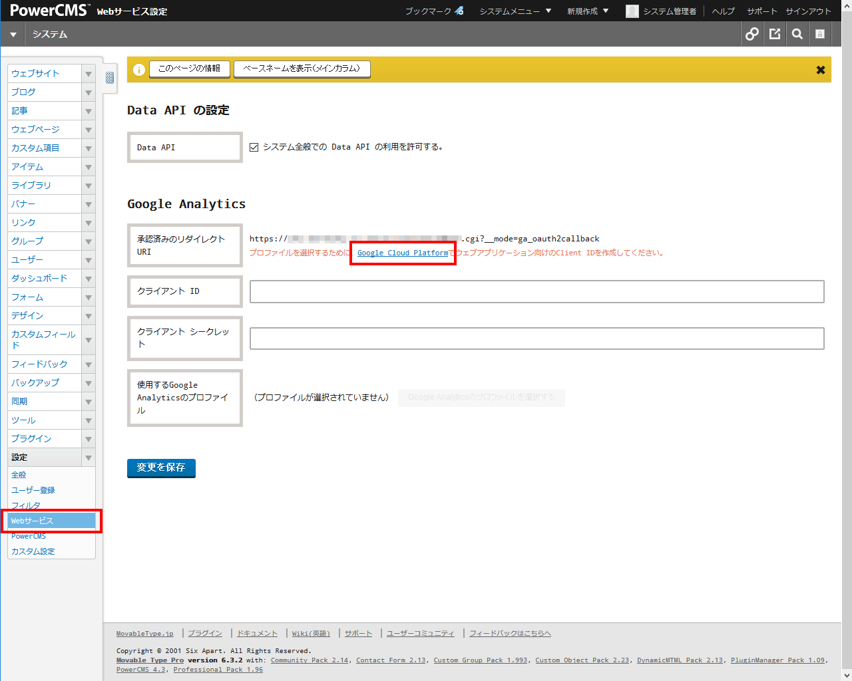Focus the クライアント ID input field
Image resolution: width=852 pixels, height=681 pixels.
pos(536,291)
